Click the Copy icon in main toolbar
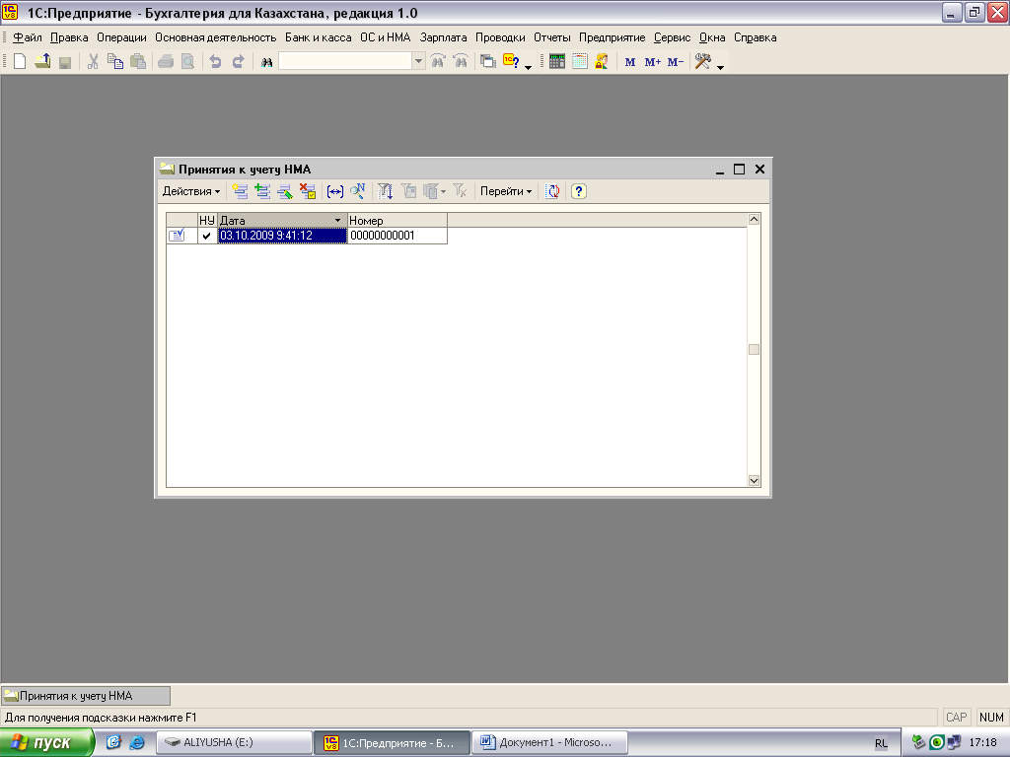 pyautogui.click(x=115, y=62)
